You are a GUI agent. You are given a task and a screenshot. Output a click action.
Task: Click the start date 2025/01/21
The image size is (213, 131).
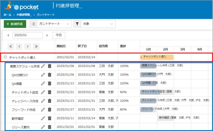[65, 92]
